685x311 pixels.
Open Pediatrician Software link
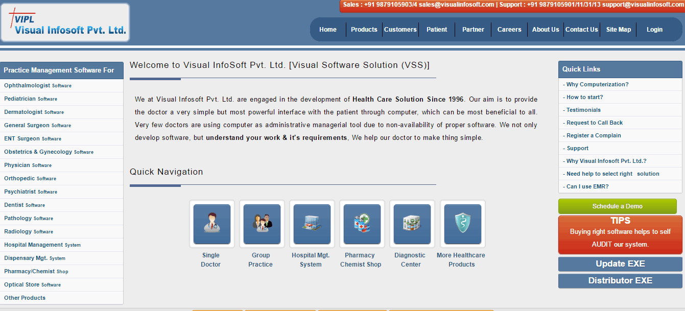(31, 99)
